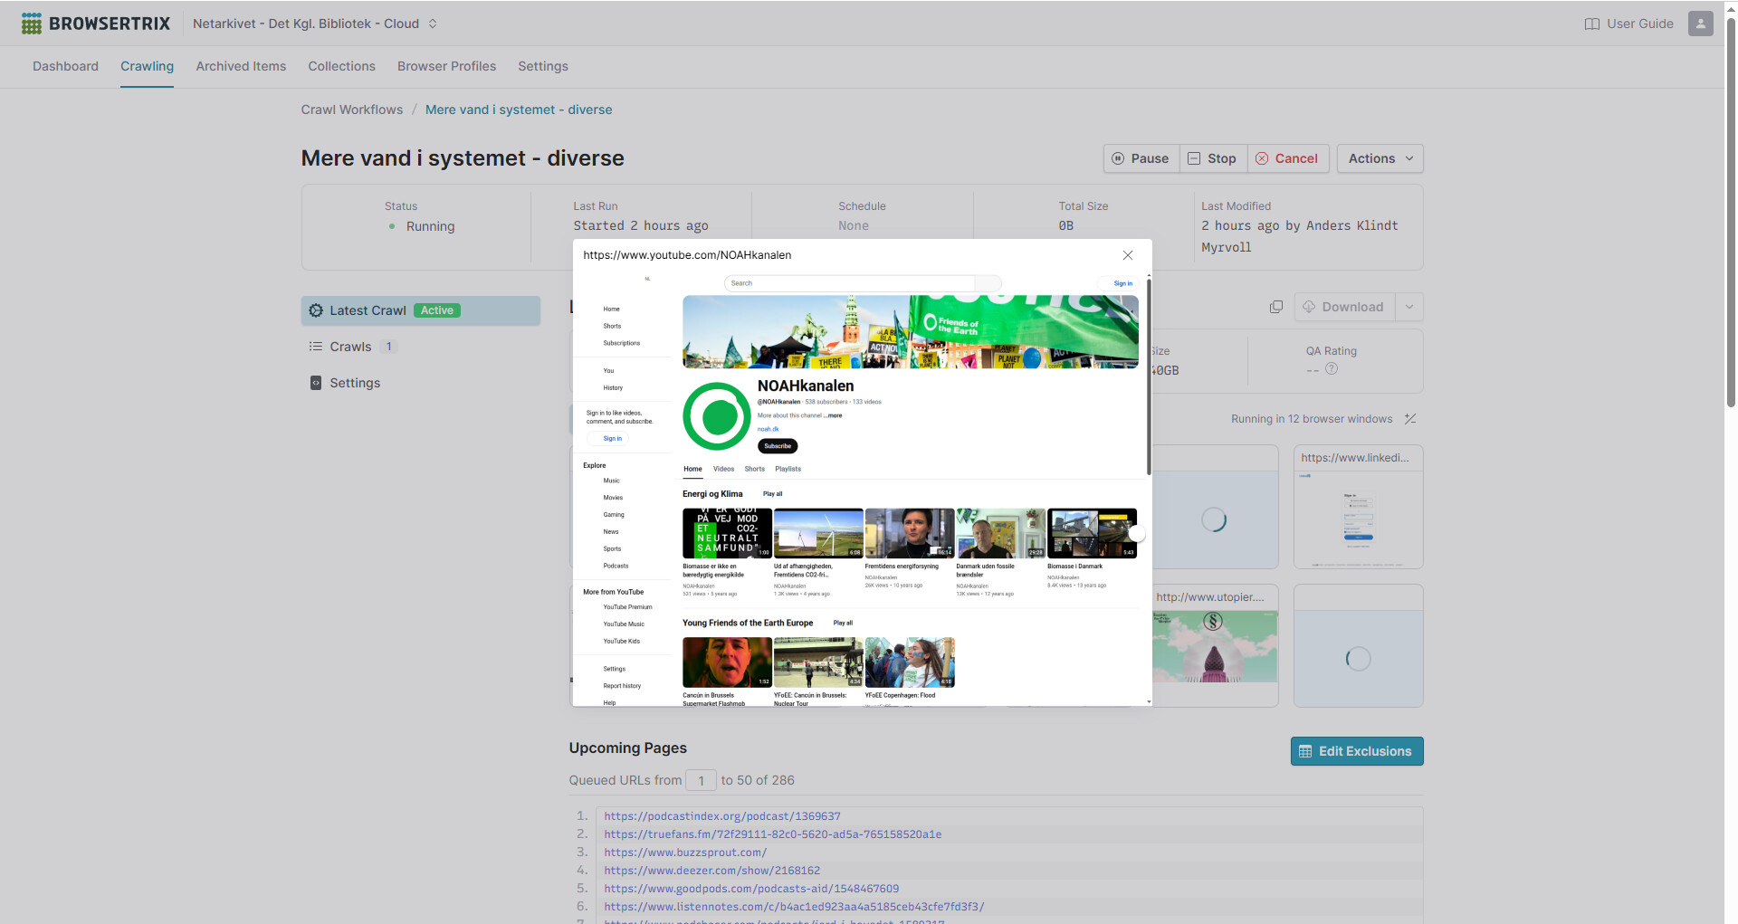Select the LinkedIn browser window thumbnail

pos(1358,507)
